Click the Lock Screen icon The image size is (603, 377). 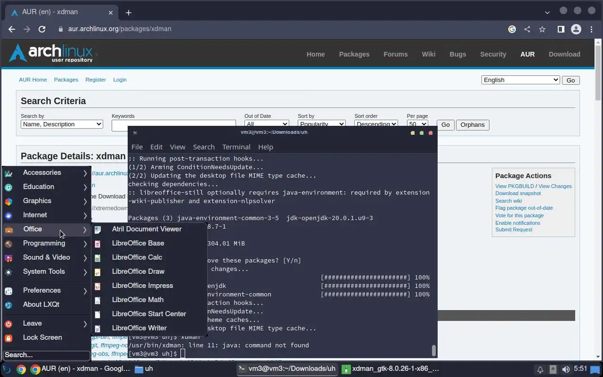tap(8, 338)
